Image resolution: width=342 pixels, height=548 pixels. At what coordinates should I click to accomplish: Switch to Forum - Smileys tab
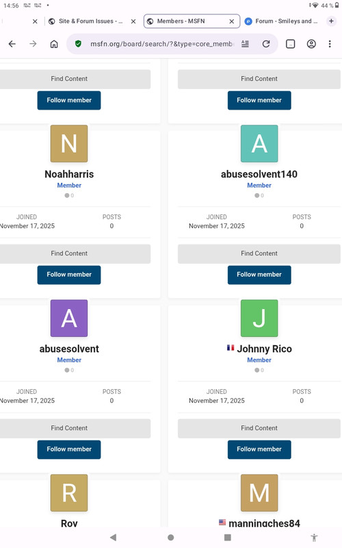click(281, 21)
